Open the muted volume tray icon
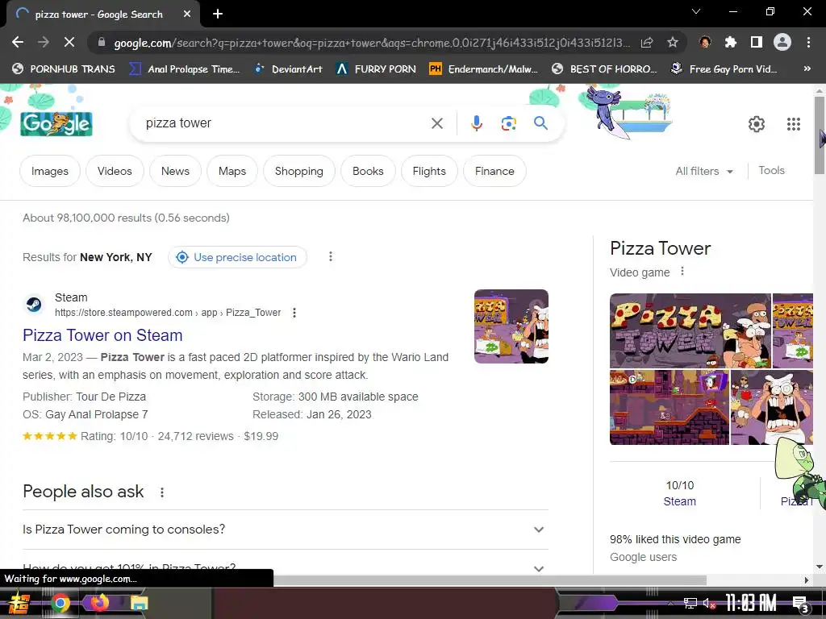 coord(709,603)
